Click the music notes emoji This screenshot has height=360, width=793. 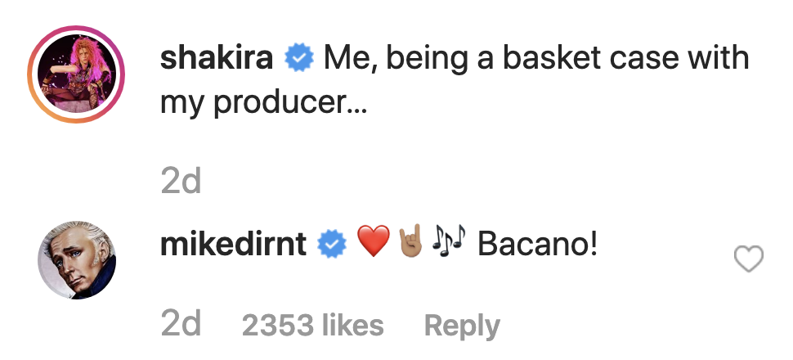[448, 244]
